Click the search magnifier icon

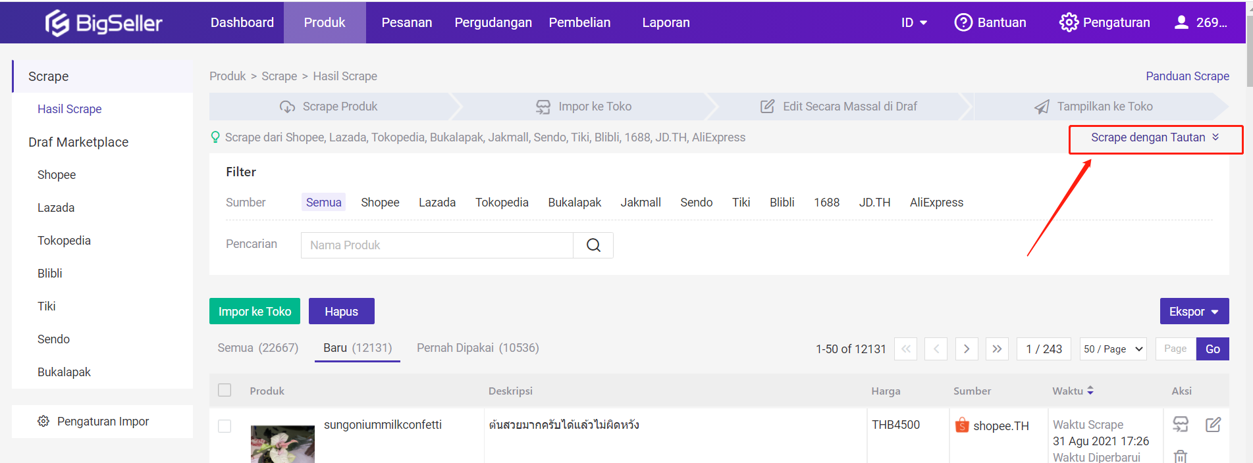[x=593, y=245]
